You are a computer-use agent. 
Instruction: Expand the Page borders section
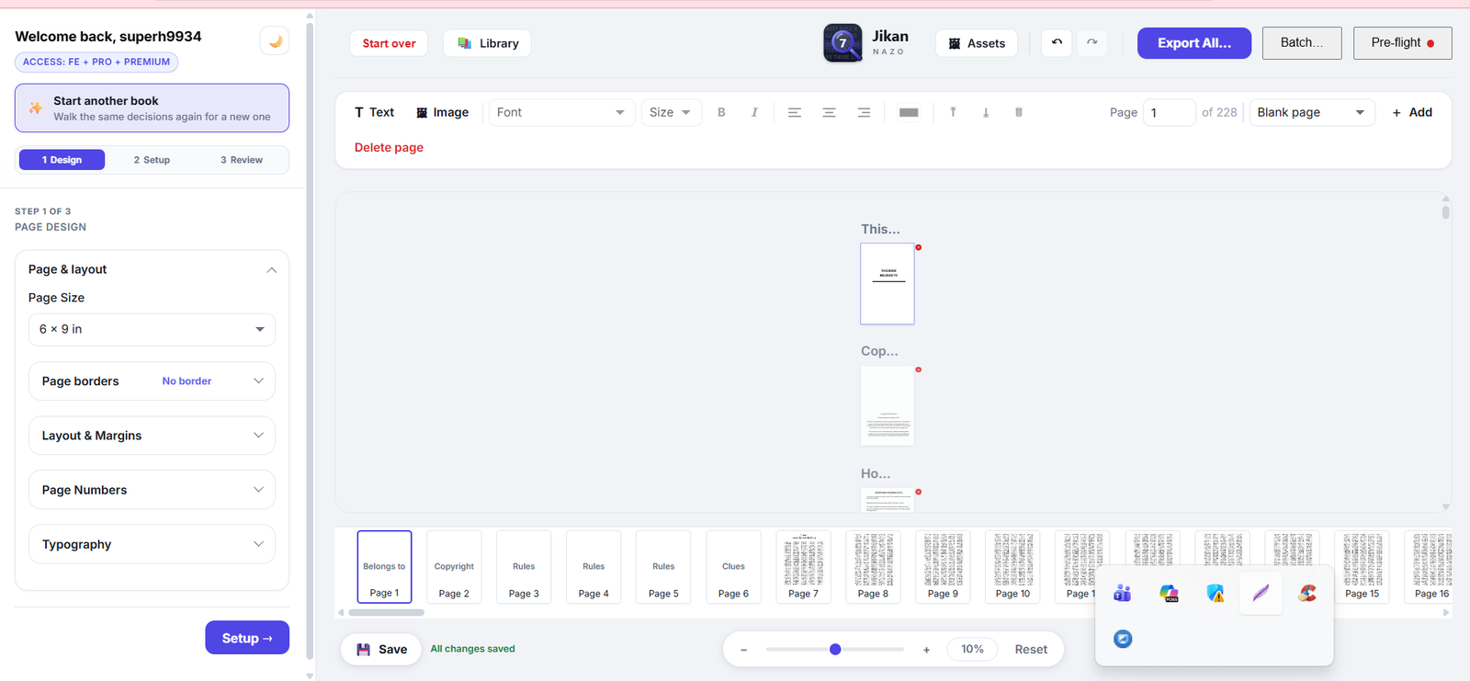pyautogui.click(x=152, y=381)
